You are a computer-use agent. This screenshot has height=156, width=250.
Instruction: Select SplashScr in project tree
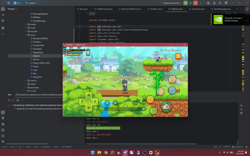36,77
